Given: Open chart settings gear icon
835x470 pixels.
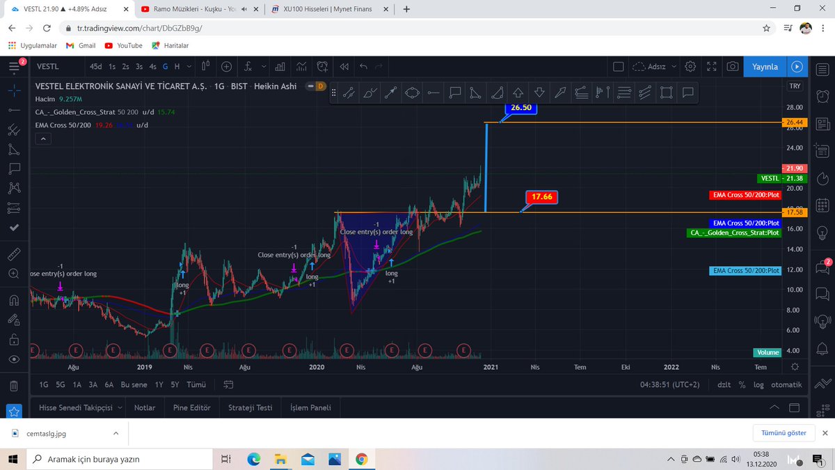Looking at the screenshot, I should pyautogui.click(x=690, y=67).
